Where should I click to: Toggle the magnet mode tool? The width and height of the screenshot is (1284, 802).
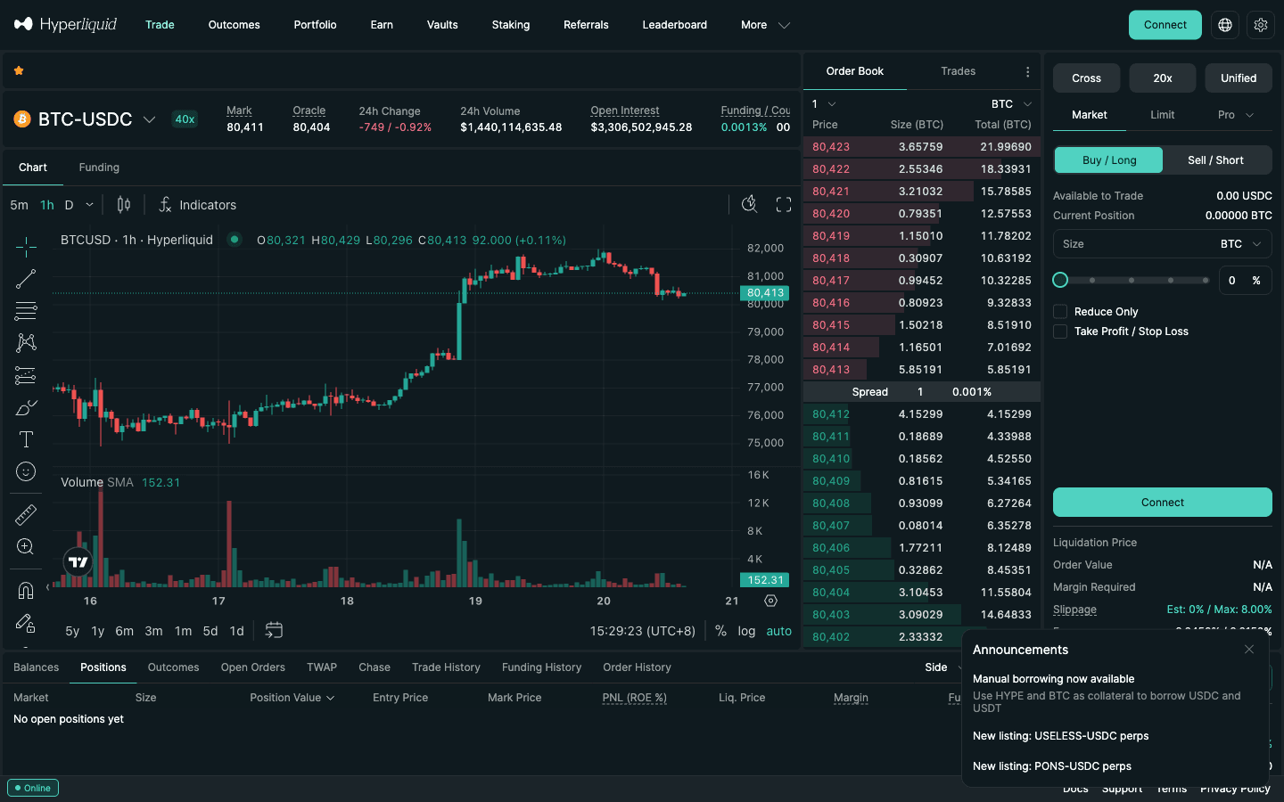(26, 590)
